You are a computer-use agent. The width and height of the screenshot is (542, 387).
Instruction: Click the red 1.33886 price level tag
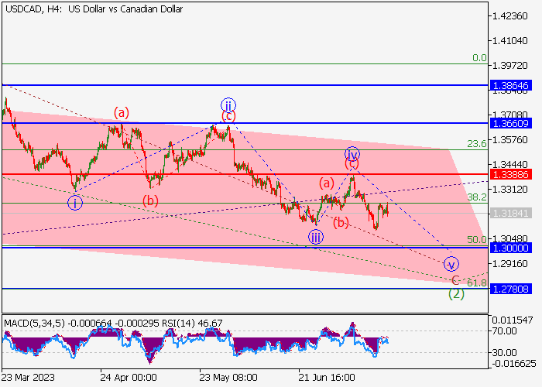click(x=510, y=174)
